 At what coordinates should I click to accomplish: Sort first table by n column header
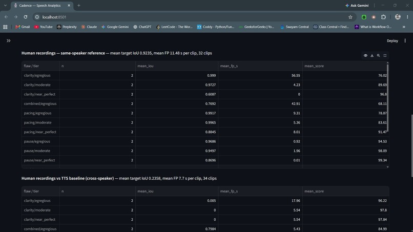tap(97, 66)
